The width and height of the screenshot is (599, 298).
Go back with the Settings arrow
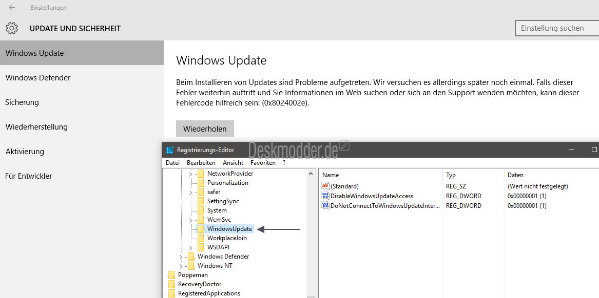pyautogui.click(x=12, y=7)
